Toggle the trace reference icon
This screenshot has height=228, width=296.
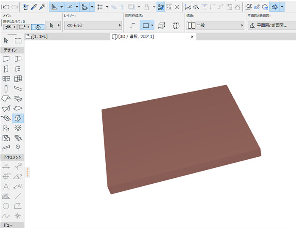132,7
